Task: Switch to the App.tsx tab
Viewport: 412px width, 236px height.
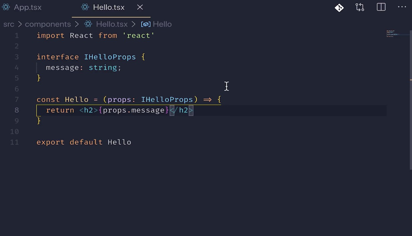Action: point(22,7)
